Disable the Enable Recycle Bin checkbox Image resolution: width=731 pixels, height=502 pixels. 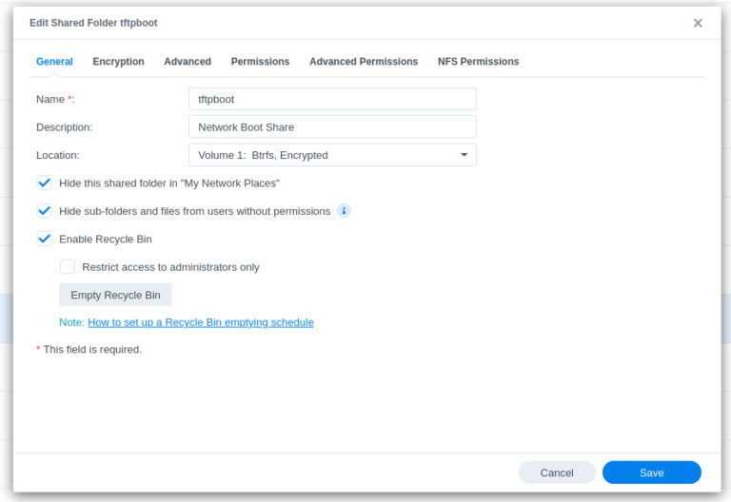(x=45, y=239)
